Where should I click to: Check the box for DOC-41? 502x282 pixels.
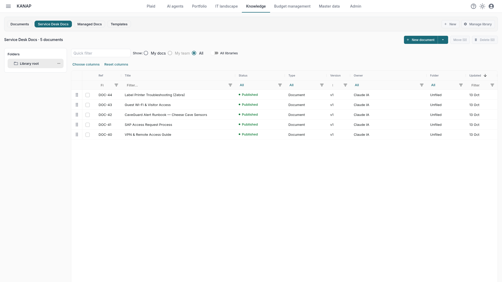[x=88, y=125]
